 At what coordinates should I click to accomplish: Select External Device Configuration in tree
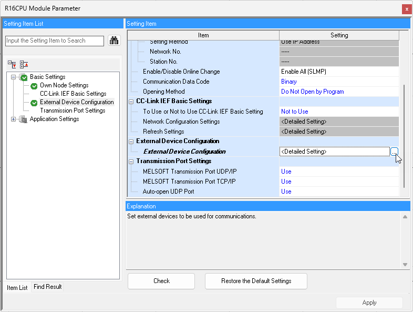77,102
